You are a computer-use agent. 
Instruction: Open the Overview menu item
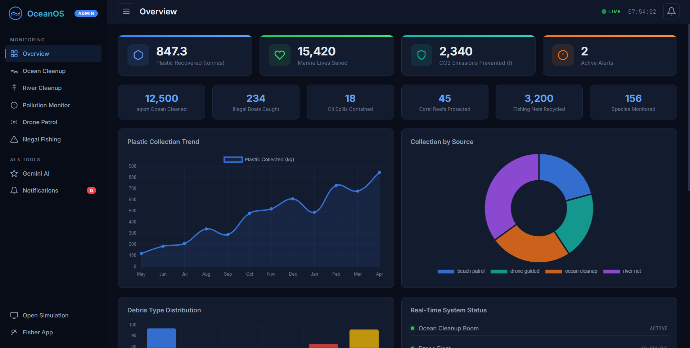click(53, 54)
